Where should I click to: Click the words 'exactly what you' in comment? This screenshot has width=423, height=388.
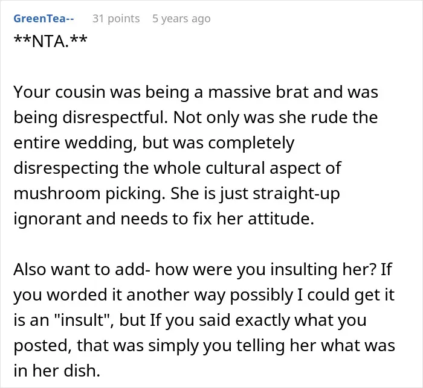tap(301, 320)
